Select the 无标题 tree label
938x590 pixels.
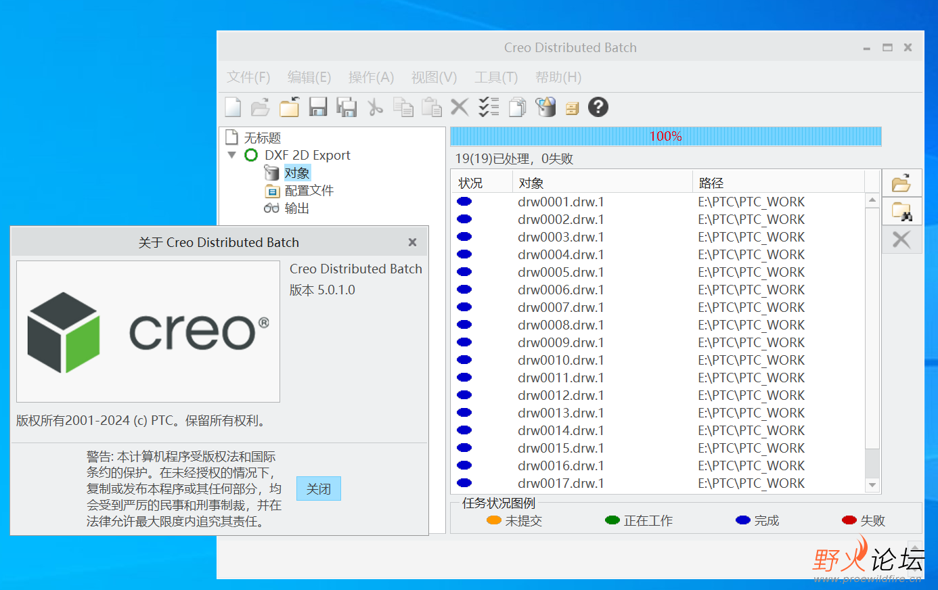point(263,138)
